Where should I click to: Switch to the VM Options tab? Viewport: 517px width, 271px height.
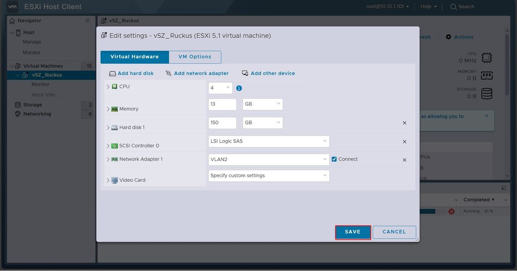[195, 57]
